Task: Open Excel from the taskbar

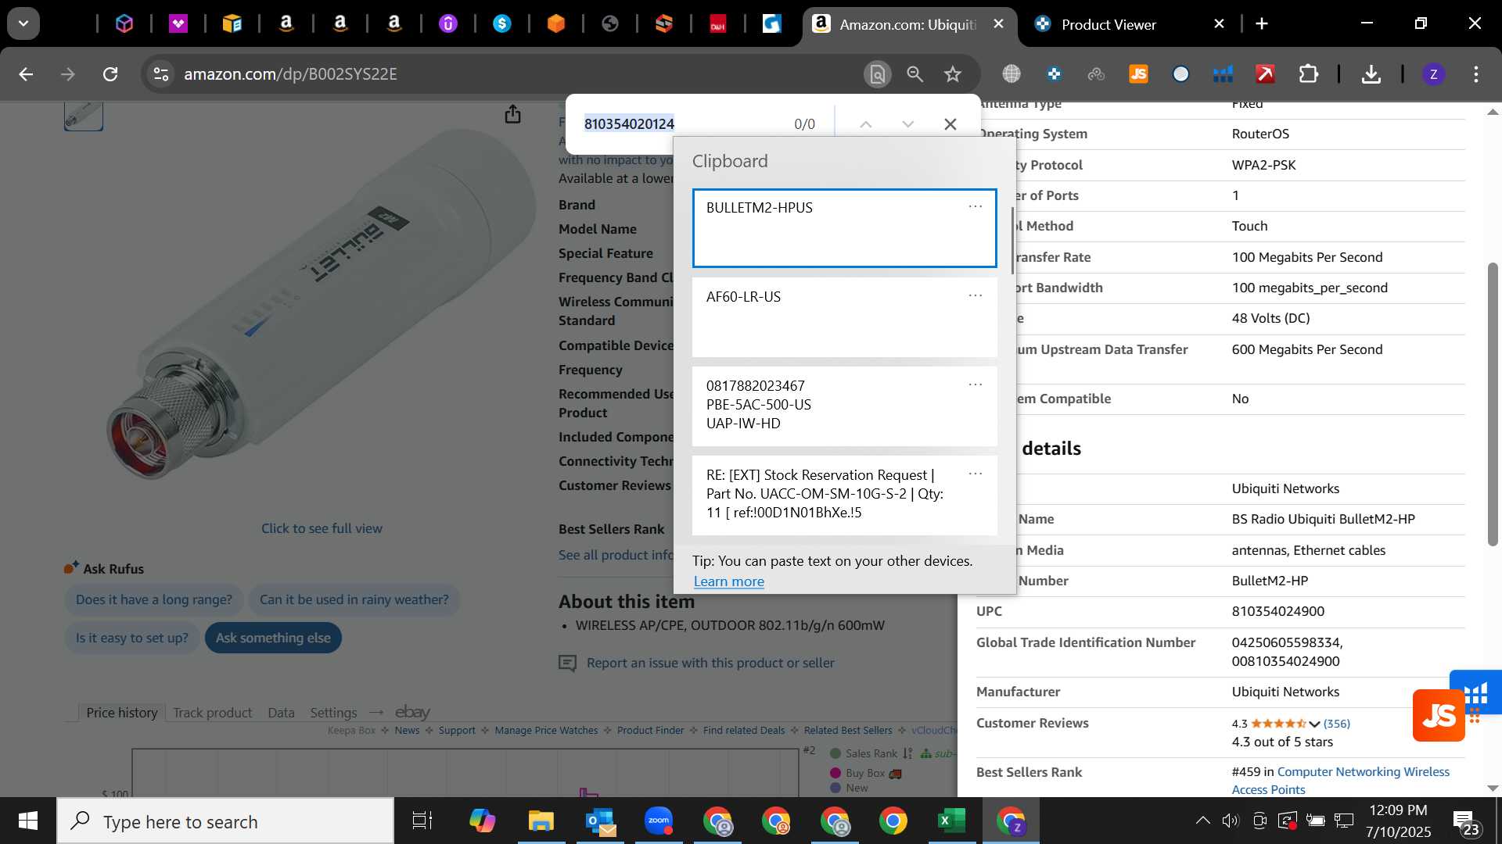Action: (x=951, y=821)
